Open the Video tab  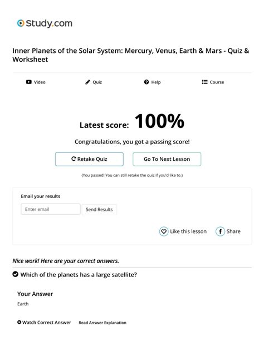click(36, 82)
